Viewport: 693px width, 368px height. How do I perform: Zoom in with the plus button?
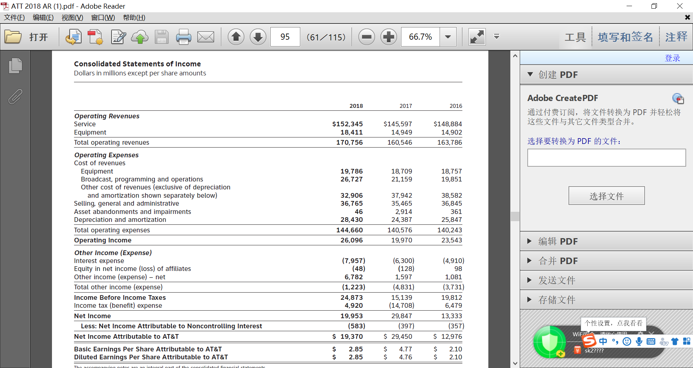(389, 37)
